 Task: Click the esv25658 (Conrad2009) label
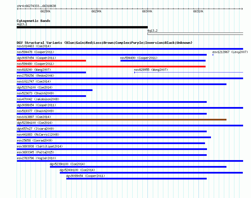(35, 140)
